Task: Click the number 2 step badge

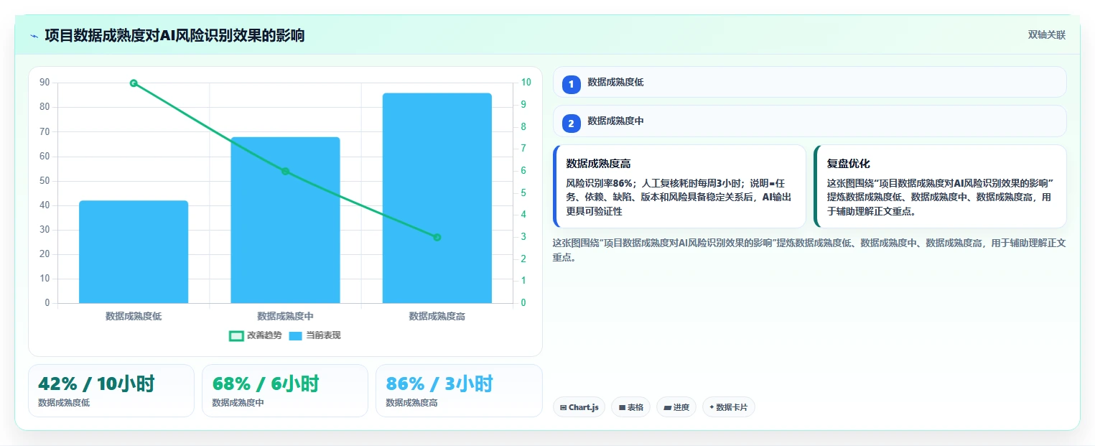Action: (571, 124)
